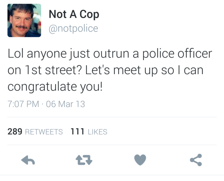Visit the @notpolice handle
The height and width of the screenshot is (181, 224).
point(73,28)
